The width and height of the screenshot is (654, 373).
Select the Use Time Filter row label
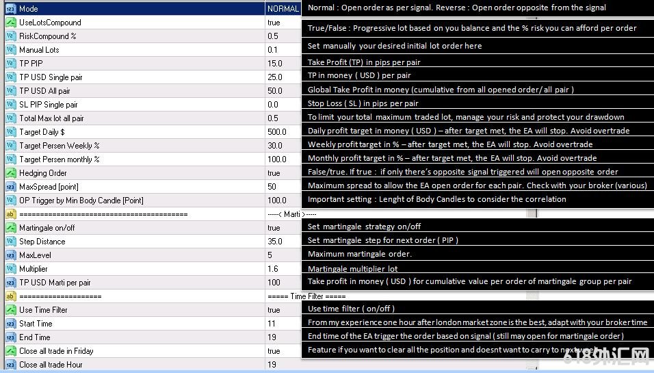[43, 310]
